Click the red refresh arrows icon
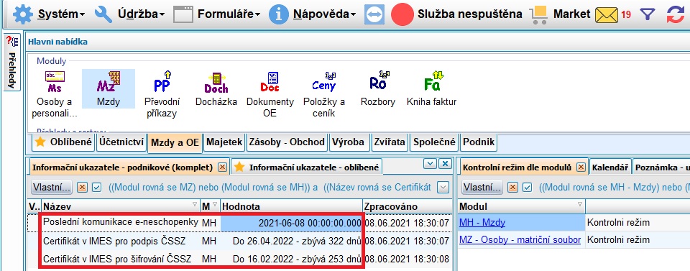 tap(676, 14)
